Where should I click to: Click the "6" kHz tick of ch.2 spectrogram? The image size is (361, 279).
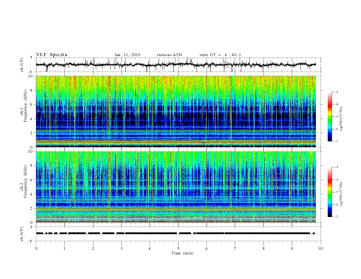(x=32, y=180)
